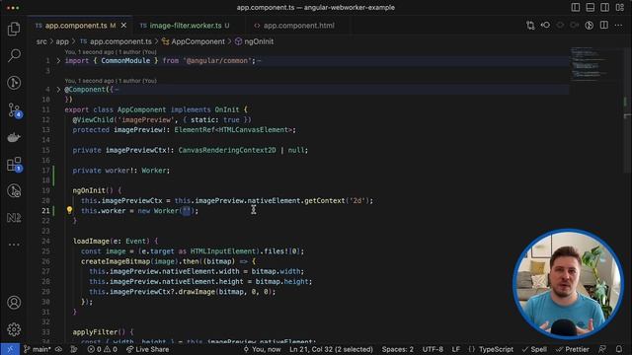Show errors and warnings count in status bar

coord(103,349)
